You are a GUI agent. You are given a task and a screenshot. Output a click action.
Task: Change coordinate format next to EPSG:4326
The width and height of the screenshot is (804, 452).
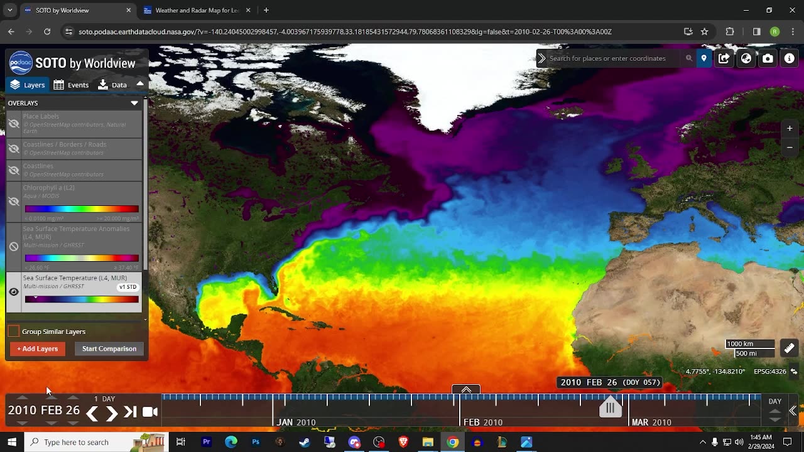(794, 372)
